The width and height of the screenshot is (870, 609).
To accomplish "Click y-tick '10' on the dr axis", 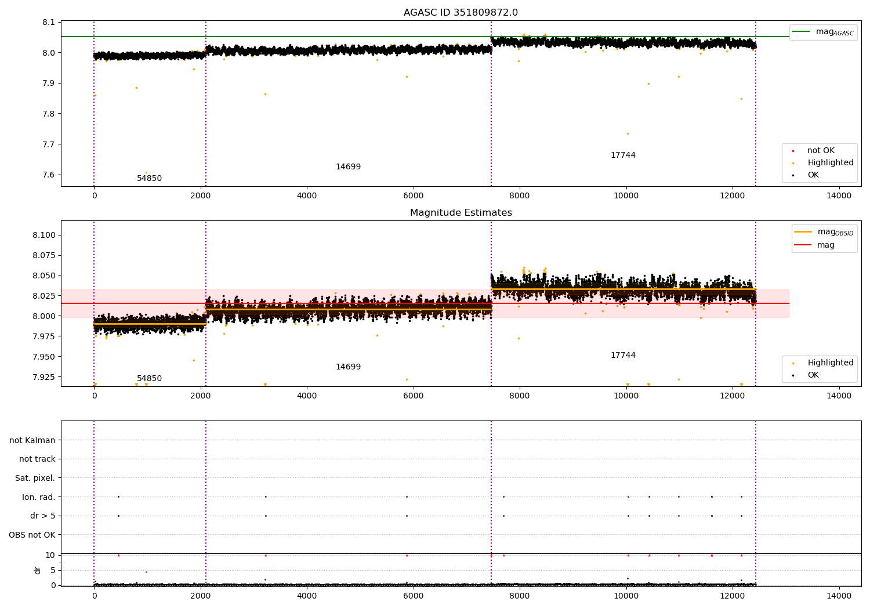I will click(50, 555).
